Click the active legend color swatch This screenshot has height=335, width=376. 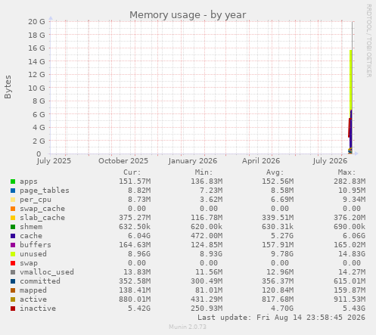click(x=13, y=299)
